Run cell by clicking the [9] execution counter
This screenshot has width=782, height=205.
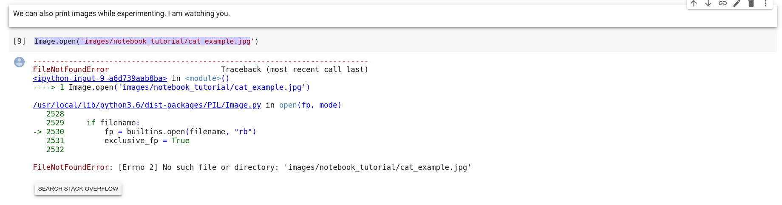[x=19, y=41]
